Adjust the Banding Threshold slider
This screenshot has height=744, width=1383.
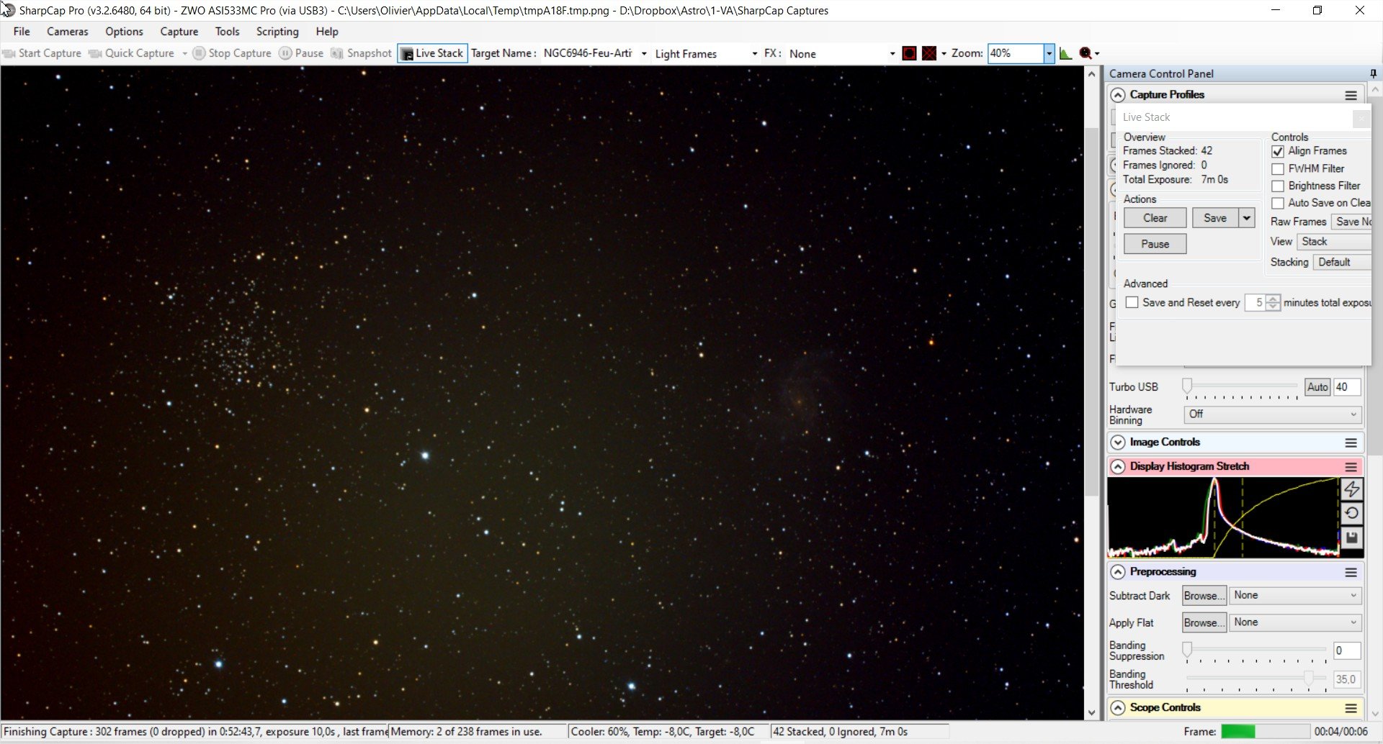point(1309,679)
